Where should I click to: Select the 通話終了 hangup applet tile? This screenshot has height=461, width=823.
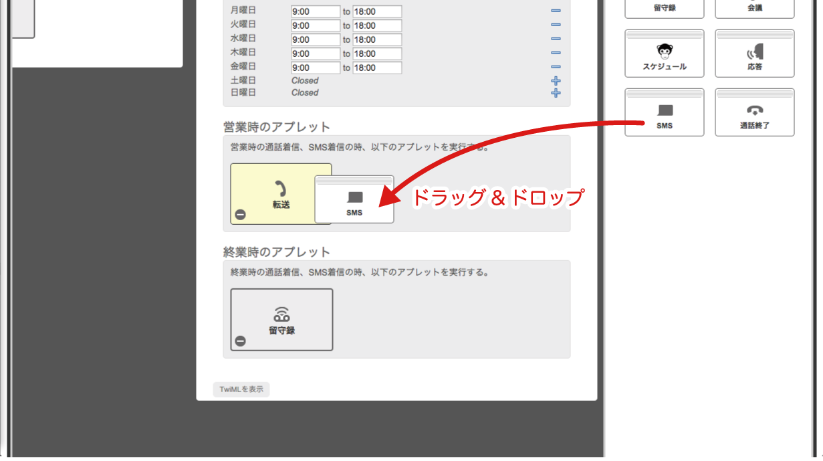pos(755,112)
